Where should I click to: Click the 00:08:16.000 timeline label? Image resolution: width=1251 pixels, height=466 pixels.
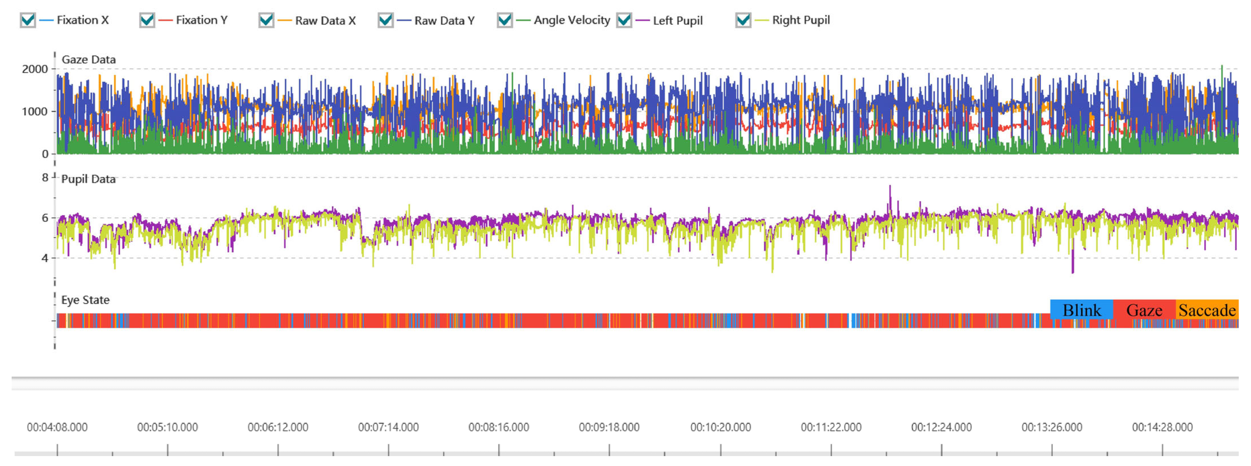499,427
